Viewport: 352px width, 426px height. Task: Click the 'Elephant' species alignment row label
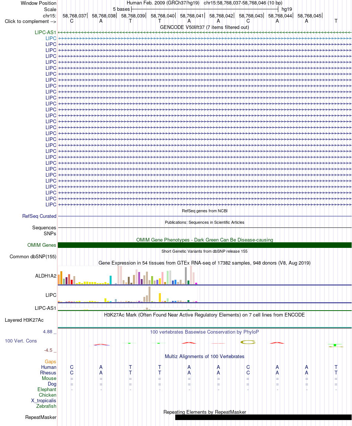point(47,390)
